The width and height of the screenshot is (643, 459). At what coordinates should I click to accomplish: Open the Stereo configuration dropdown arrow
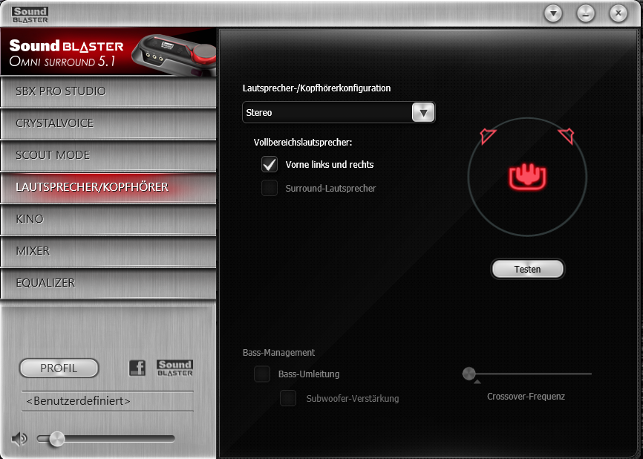[x=422, y=112]
